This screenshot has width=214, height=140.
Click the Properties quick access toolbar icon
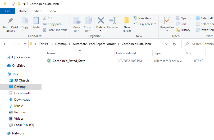tap(13, 4)
